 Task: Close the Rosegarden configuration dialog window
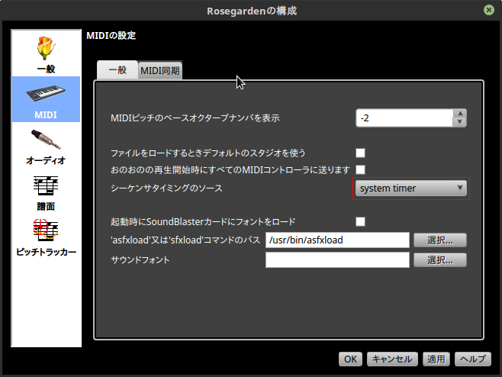click(x=488, y=11)
